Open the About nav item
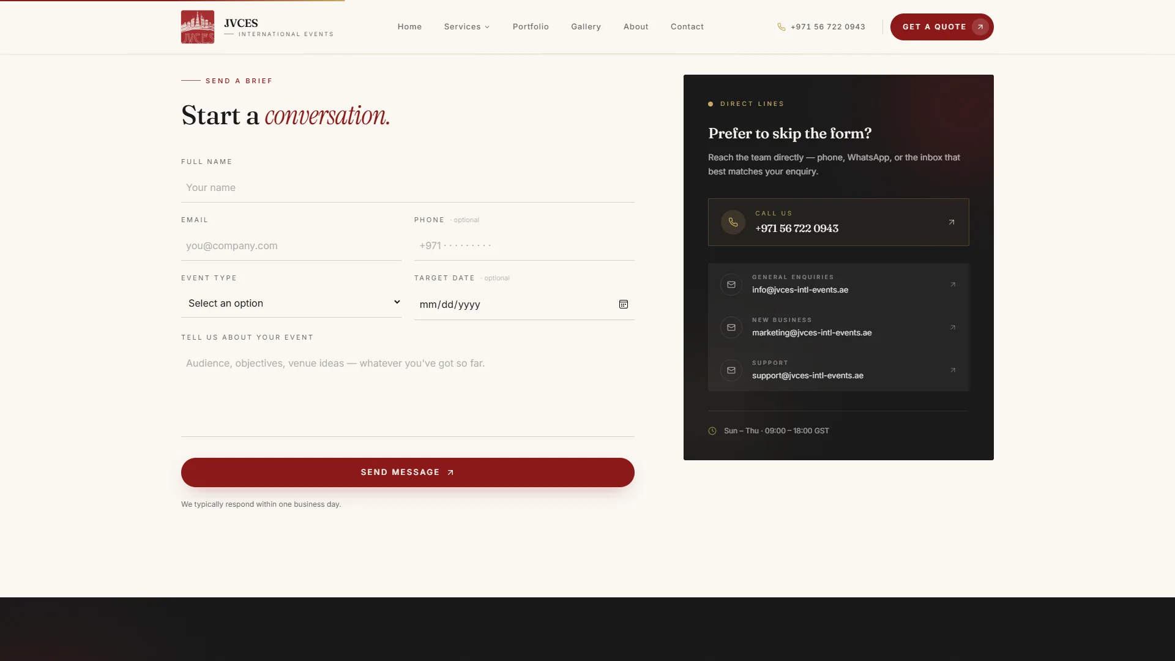 pos(636,27)
